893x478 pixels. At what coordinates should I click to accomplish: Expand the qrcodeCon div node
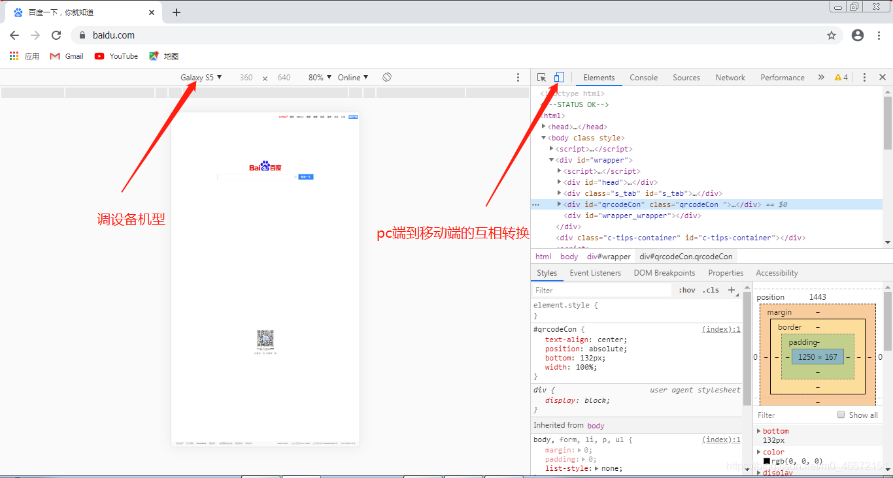(x=560, y=204)
